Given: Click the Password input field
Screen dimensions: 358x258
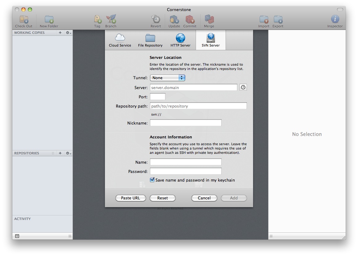Looking at the screenshot, I should 185,171.
